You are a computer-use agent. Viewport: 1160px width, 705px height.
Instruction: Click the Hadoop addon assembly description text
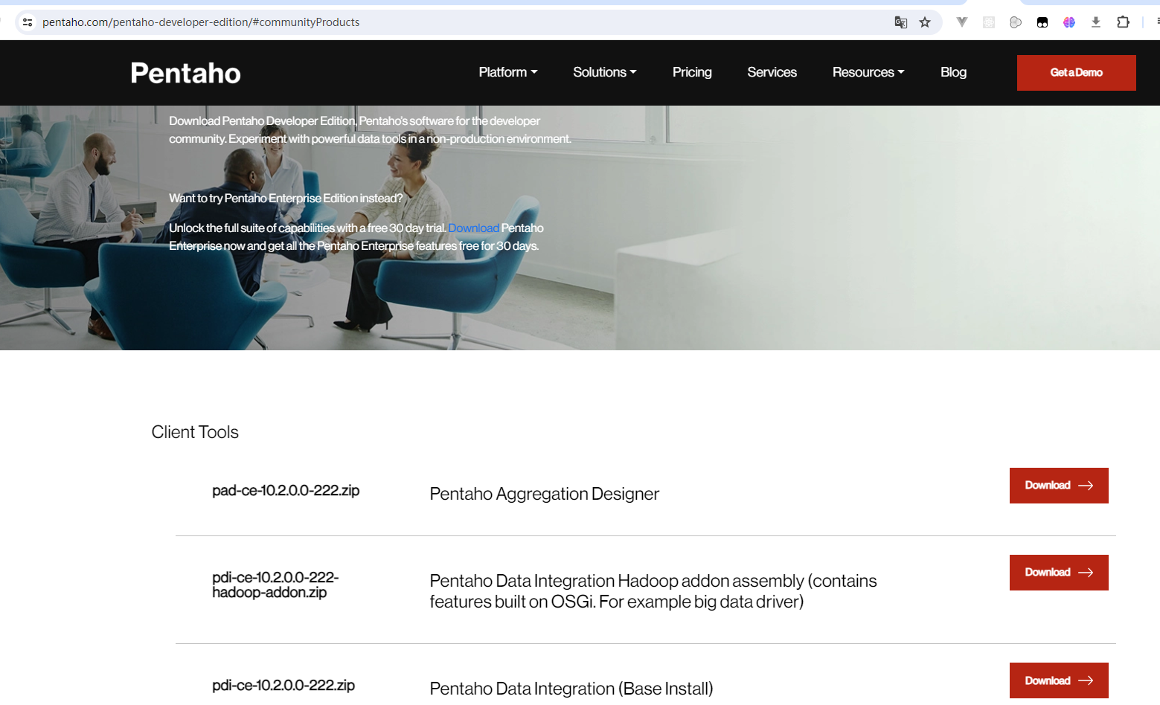(x=653, y=591)
